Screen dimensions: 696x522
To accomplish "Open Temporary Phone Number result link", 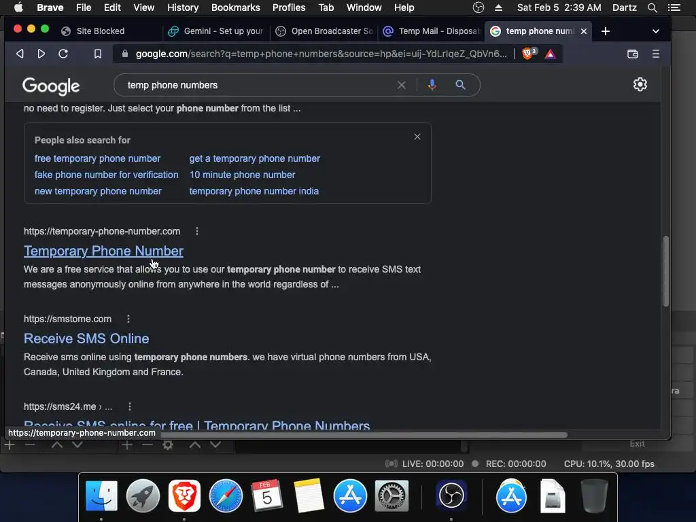I will (x=103, y=251).
